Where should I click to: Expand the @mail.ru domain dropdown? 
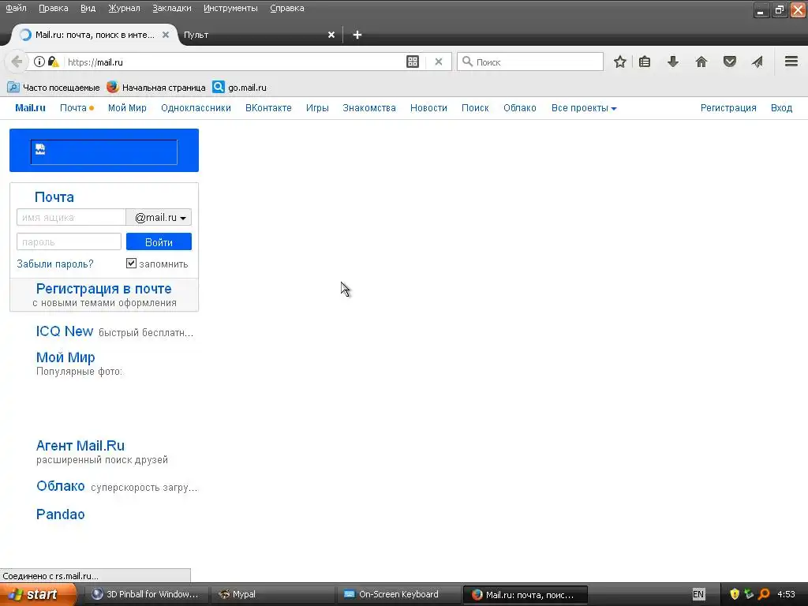159,218
